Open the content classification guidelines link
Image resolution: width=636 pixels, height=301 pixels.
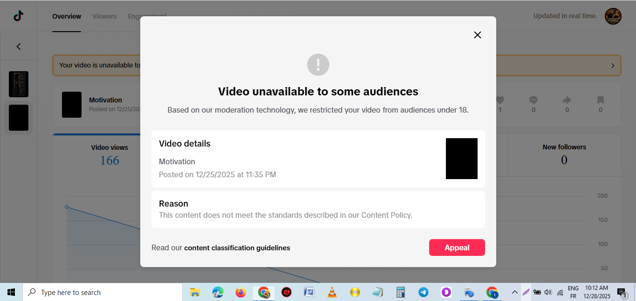tap(237, 248)
